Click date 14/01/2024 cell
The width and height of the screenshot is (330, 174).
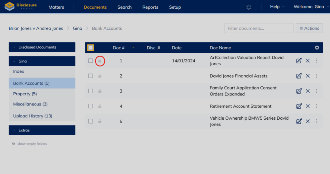pyautogui.click(x=183, y=61)
